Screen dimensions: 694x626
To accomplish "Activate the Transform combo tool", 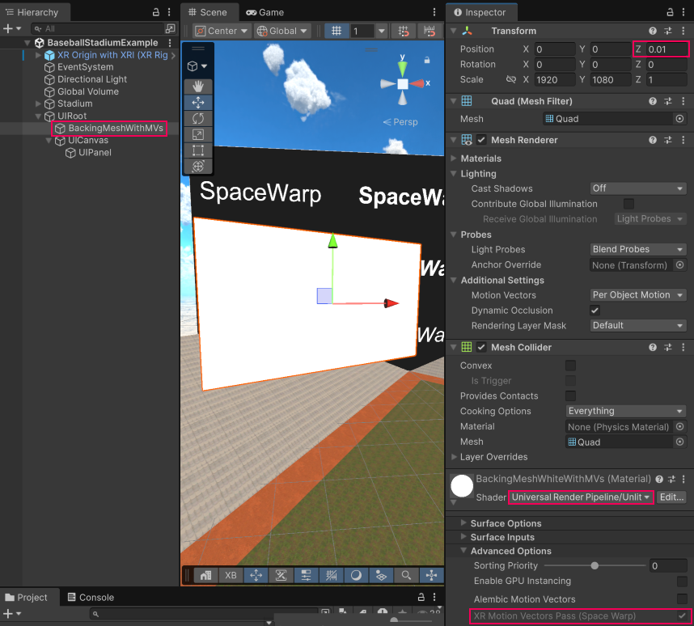I will (x=198, y=165).
